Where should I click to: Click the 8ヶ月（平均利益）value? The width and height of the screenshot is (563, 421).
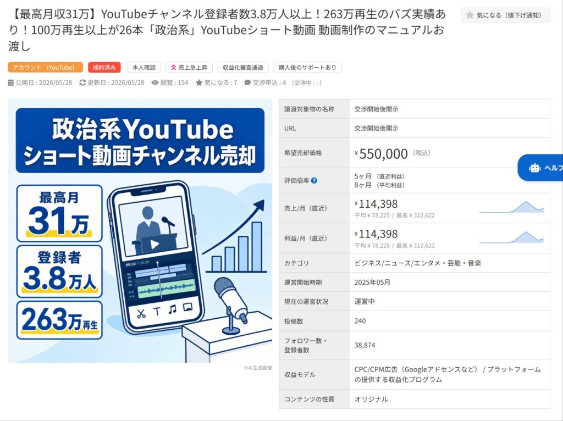point(379,185)
